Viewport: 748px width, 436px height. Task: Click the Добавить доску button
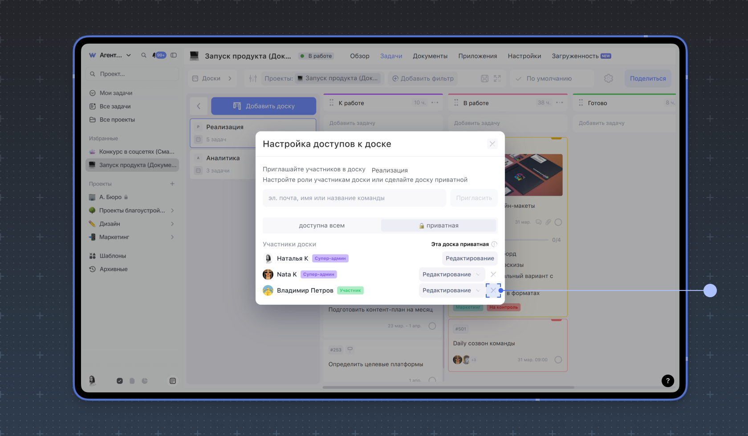[264, 106]
